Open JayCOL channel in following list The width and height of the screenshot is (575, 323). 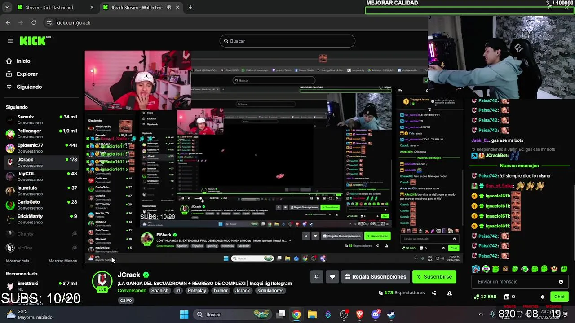pyautogui.click(x=41, y=176)
